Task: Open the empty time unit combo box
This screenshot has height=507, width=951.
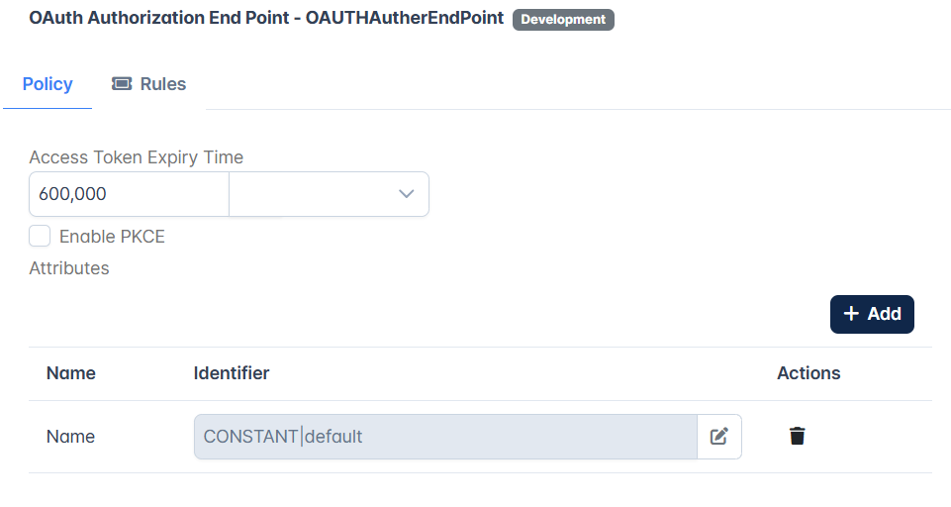Action: point(329,194)
